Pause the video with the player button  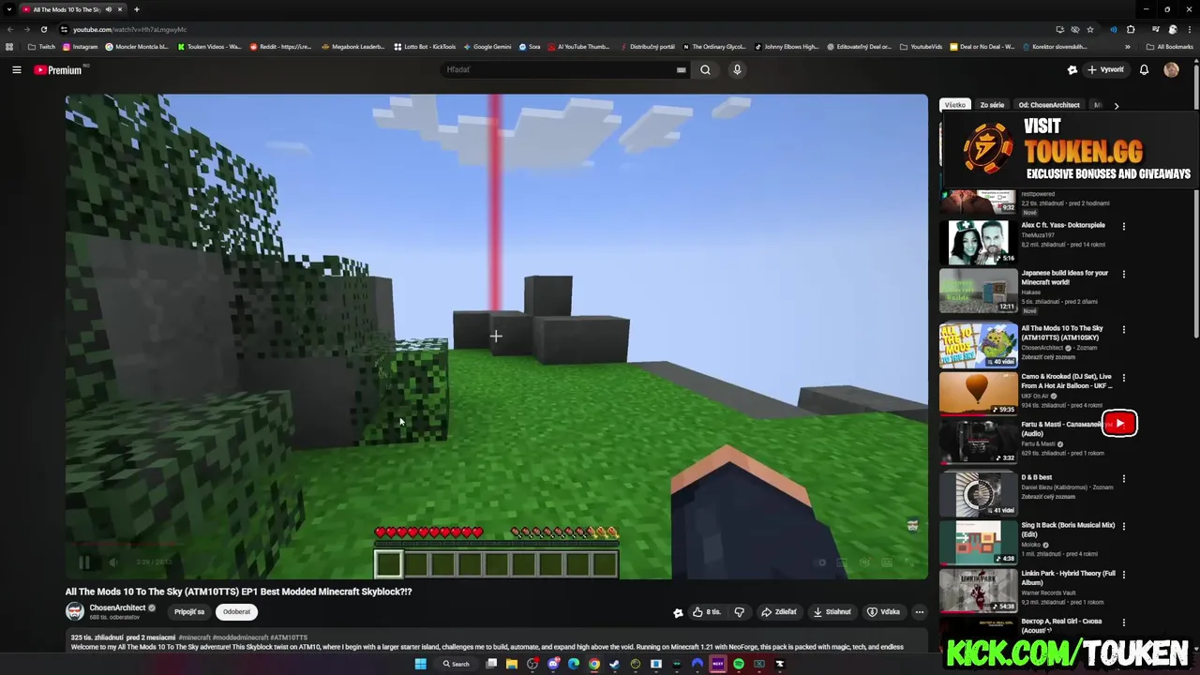[83, 562]
